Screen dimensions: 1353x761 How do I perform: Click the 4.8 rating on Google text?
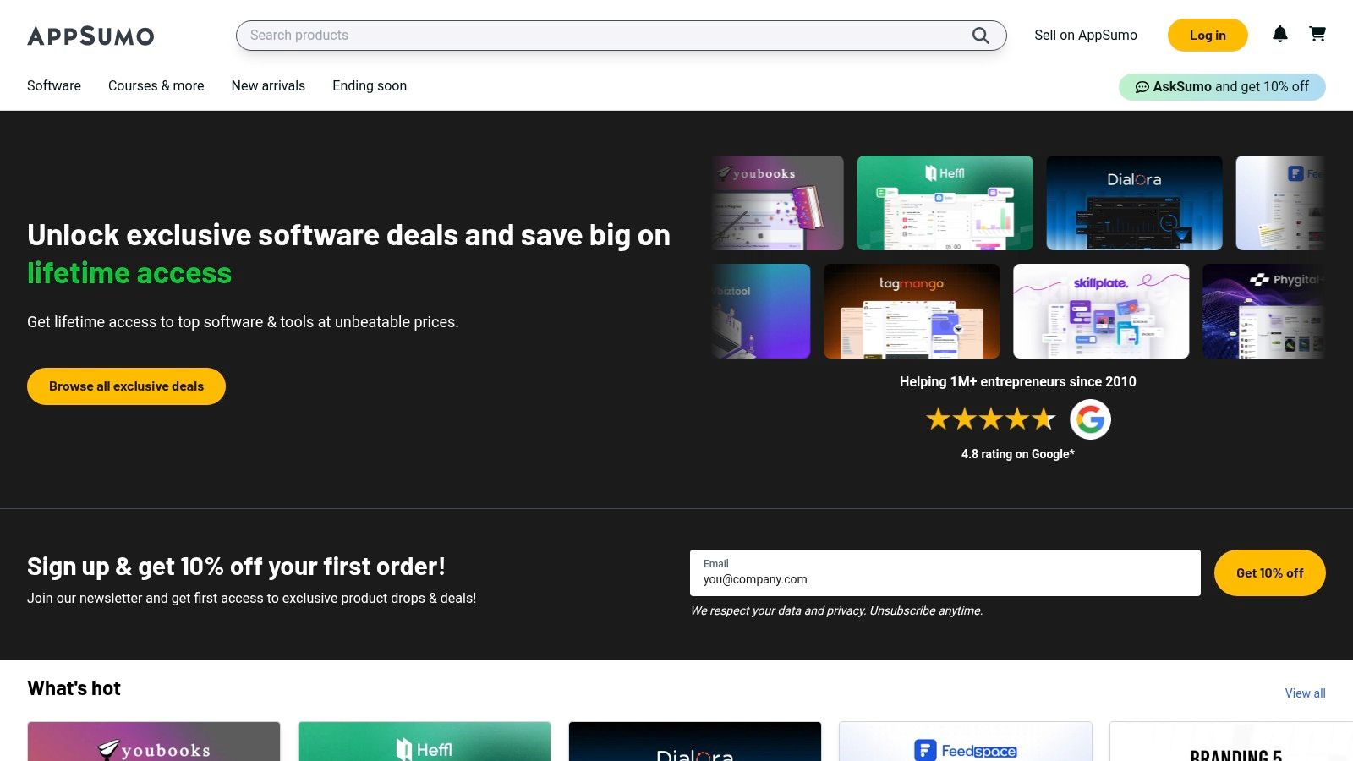point(1018,454)
